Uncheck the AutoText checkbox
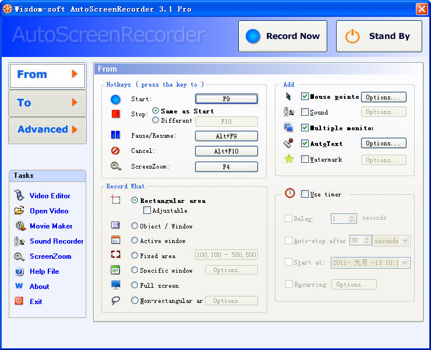The height and width of the screenshot is (350, 431). coord(305,143)
